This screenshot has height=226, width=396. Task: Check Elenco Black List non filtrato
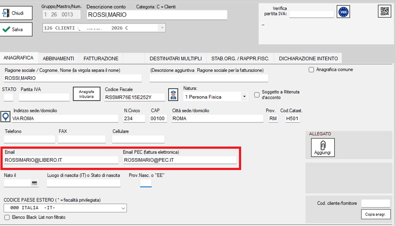(7, 218)
